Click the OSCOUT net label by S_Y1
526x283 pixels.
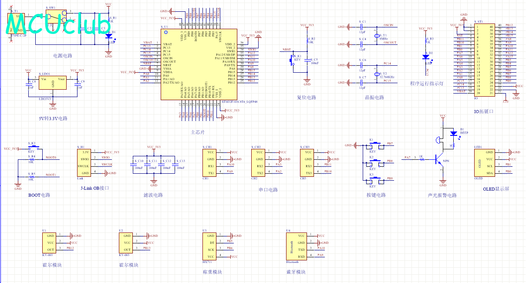tap(390, 43)
